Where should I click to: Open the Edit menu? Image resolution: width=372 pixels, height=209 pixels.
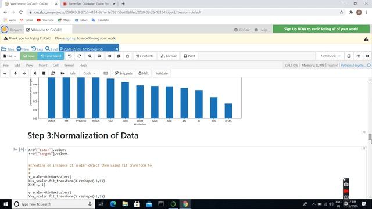17,65
